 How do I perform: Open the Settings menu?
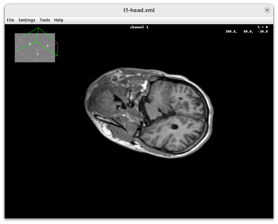[x=27, y=20]
